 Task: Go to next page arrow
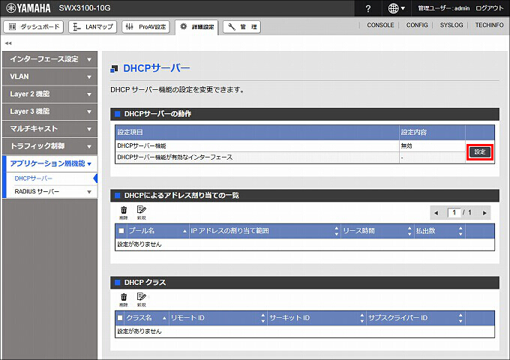[484, 213]
